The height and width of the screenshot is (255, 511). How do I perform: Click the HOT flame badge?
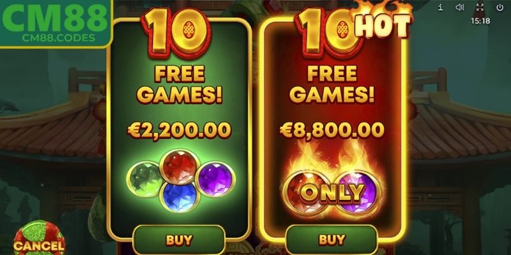tap(381, 20)
